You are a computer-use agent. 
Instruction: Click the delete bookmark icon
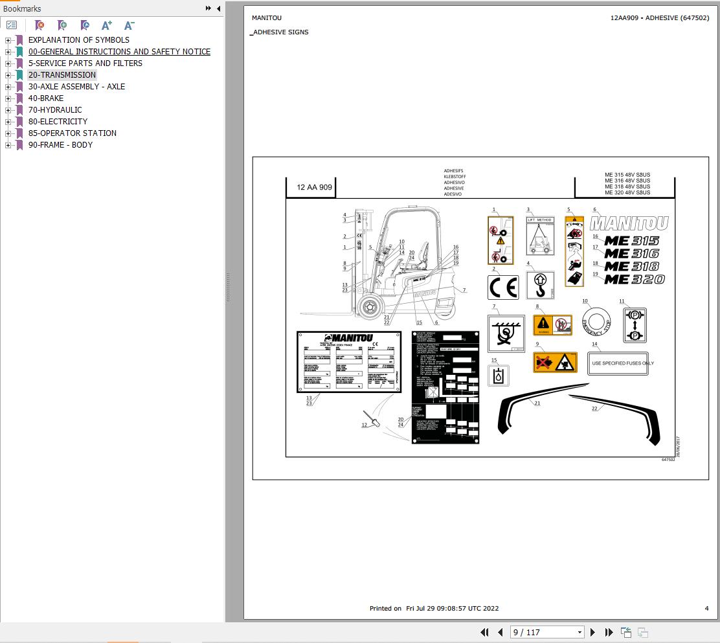point(39,25)
